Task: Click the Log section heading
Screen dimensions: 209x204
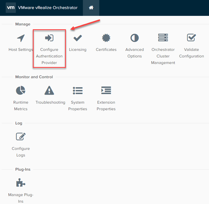Action: pos(19,123)
